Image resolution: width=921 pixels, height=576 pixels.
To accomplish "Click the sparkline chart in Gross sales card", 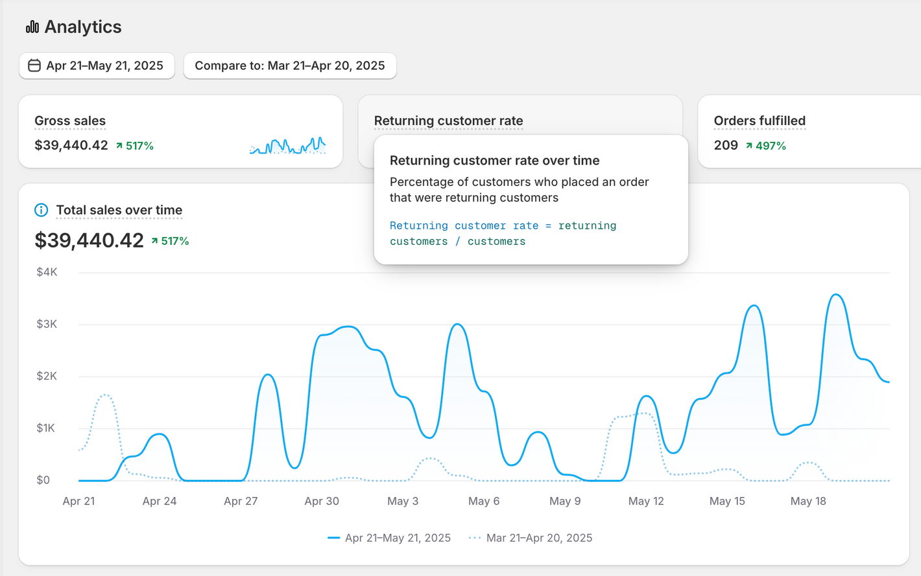I will [287, 146].
